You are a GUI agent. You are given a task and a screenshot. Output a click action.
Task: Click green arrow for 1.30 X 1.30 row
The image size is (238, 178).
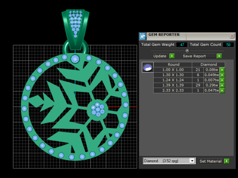pyautogui.click(x=222, y=75)
